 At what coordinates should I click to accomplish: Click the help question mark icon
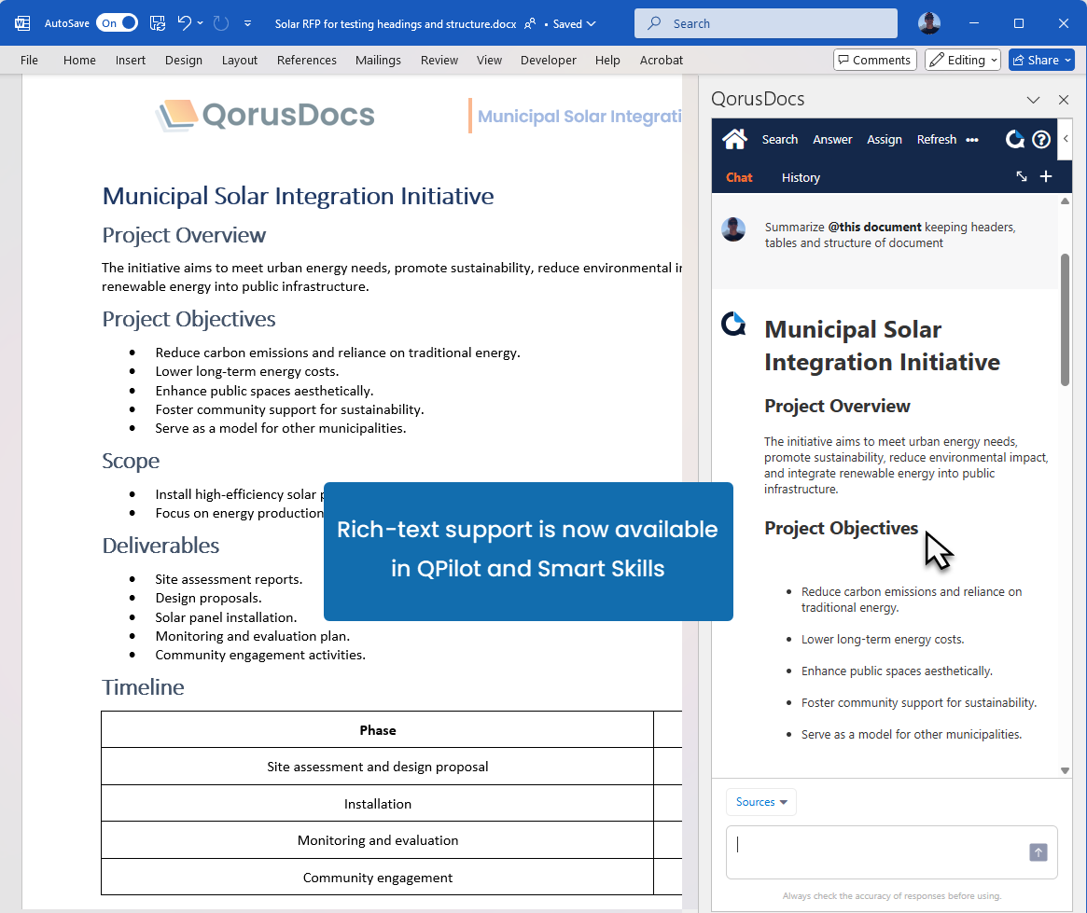click(x=1041, y=140)
